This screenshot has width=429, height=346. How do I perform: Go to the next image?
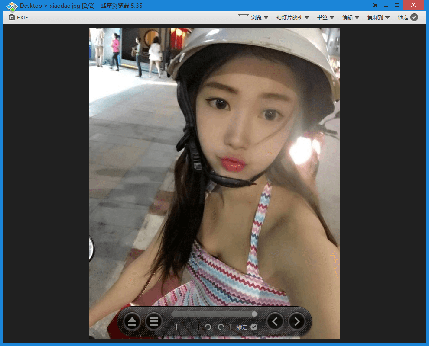(296, 321)
